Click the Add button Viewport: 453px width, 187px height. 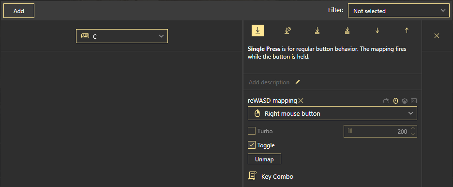pyautogui.click(x=19, y=11)
